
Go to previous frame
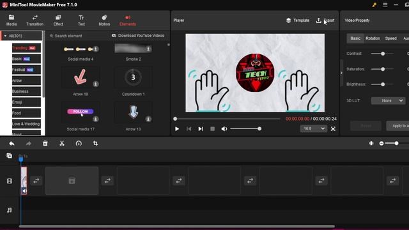coord(189,129)
